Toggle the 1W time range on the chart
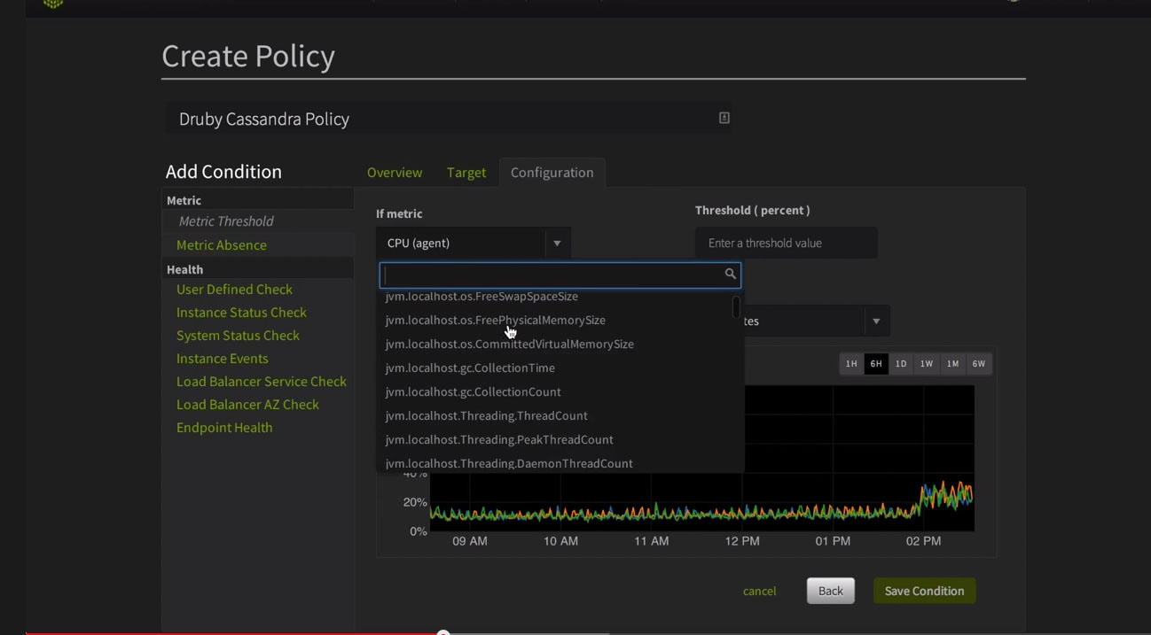 click(x=926, y=363)
